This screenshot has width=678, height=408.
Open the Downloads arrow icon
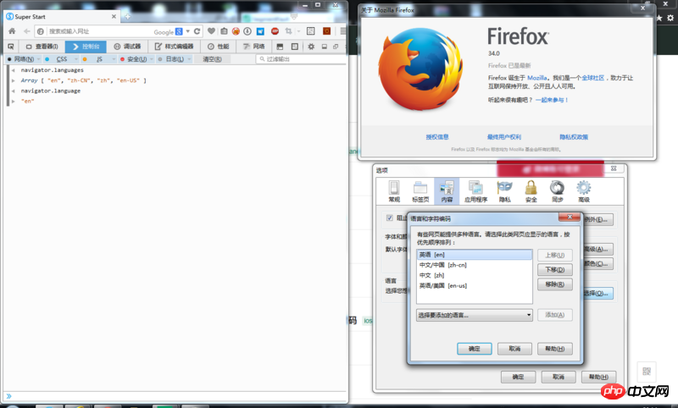247,31
